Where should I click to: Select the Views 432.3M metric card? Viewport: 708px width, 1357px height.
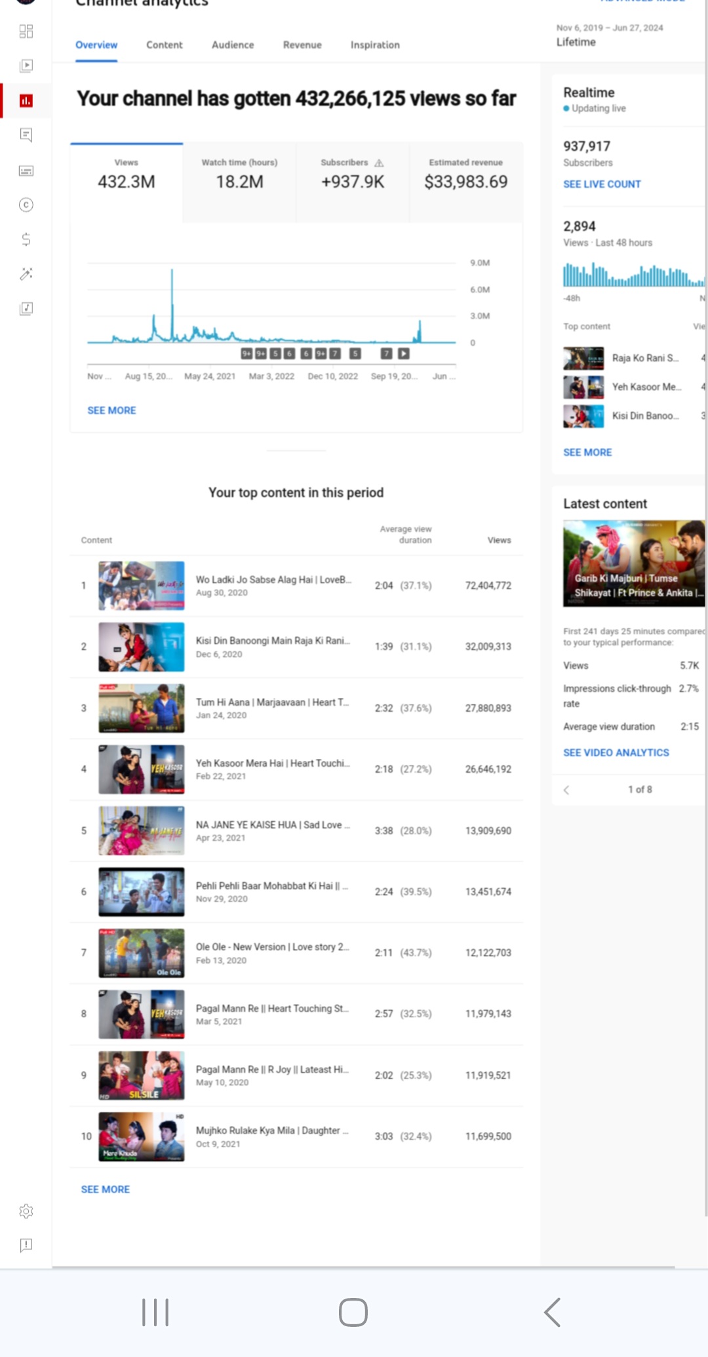127,182
